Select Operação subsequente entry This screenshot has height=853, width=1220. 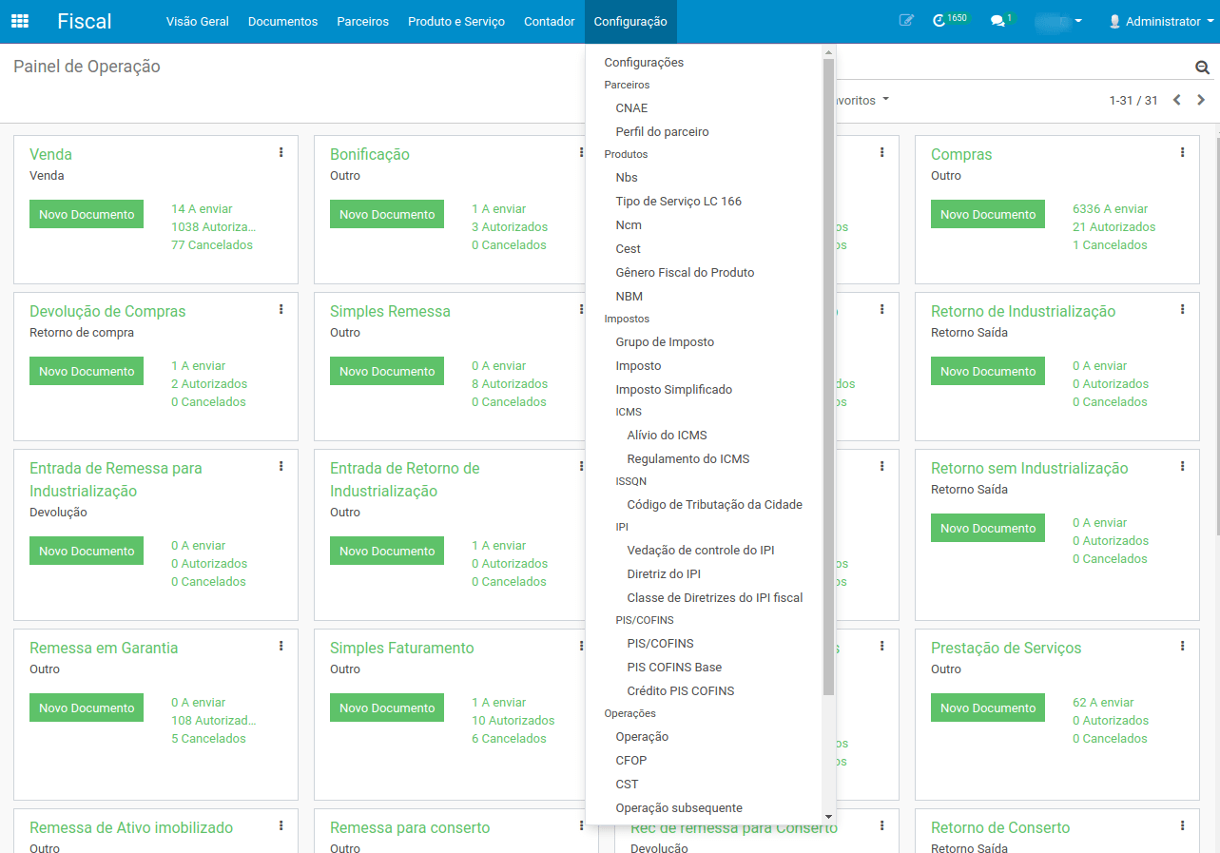coord(679,808)
